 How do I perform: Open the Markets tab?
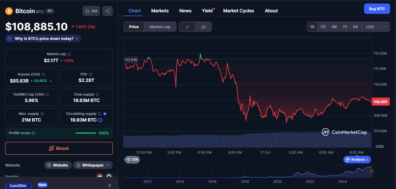tap(160, 11)
